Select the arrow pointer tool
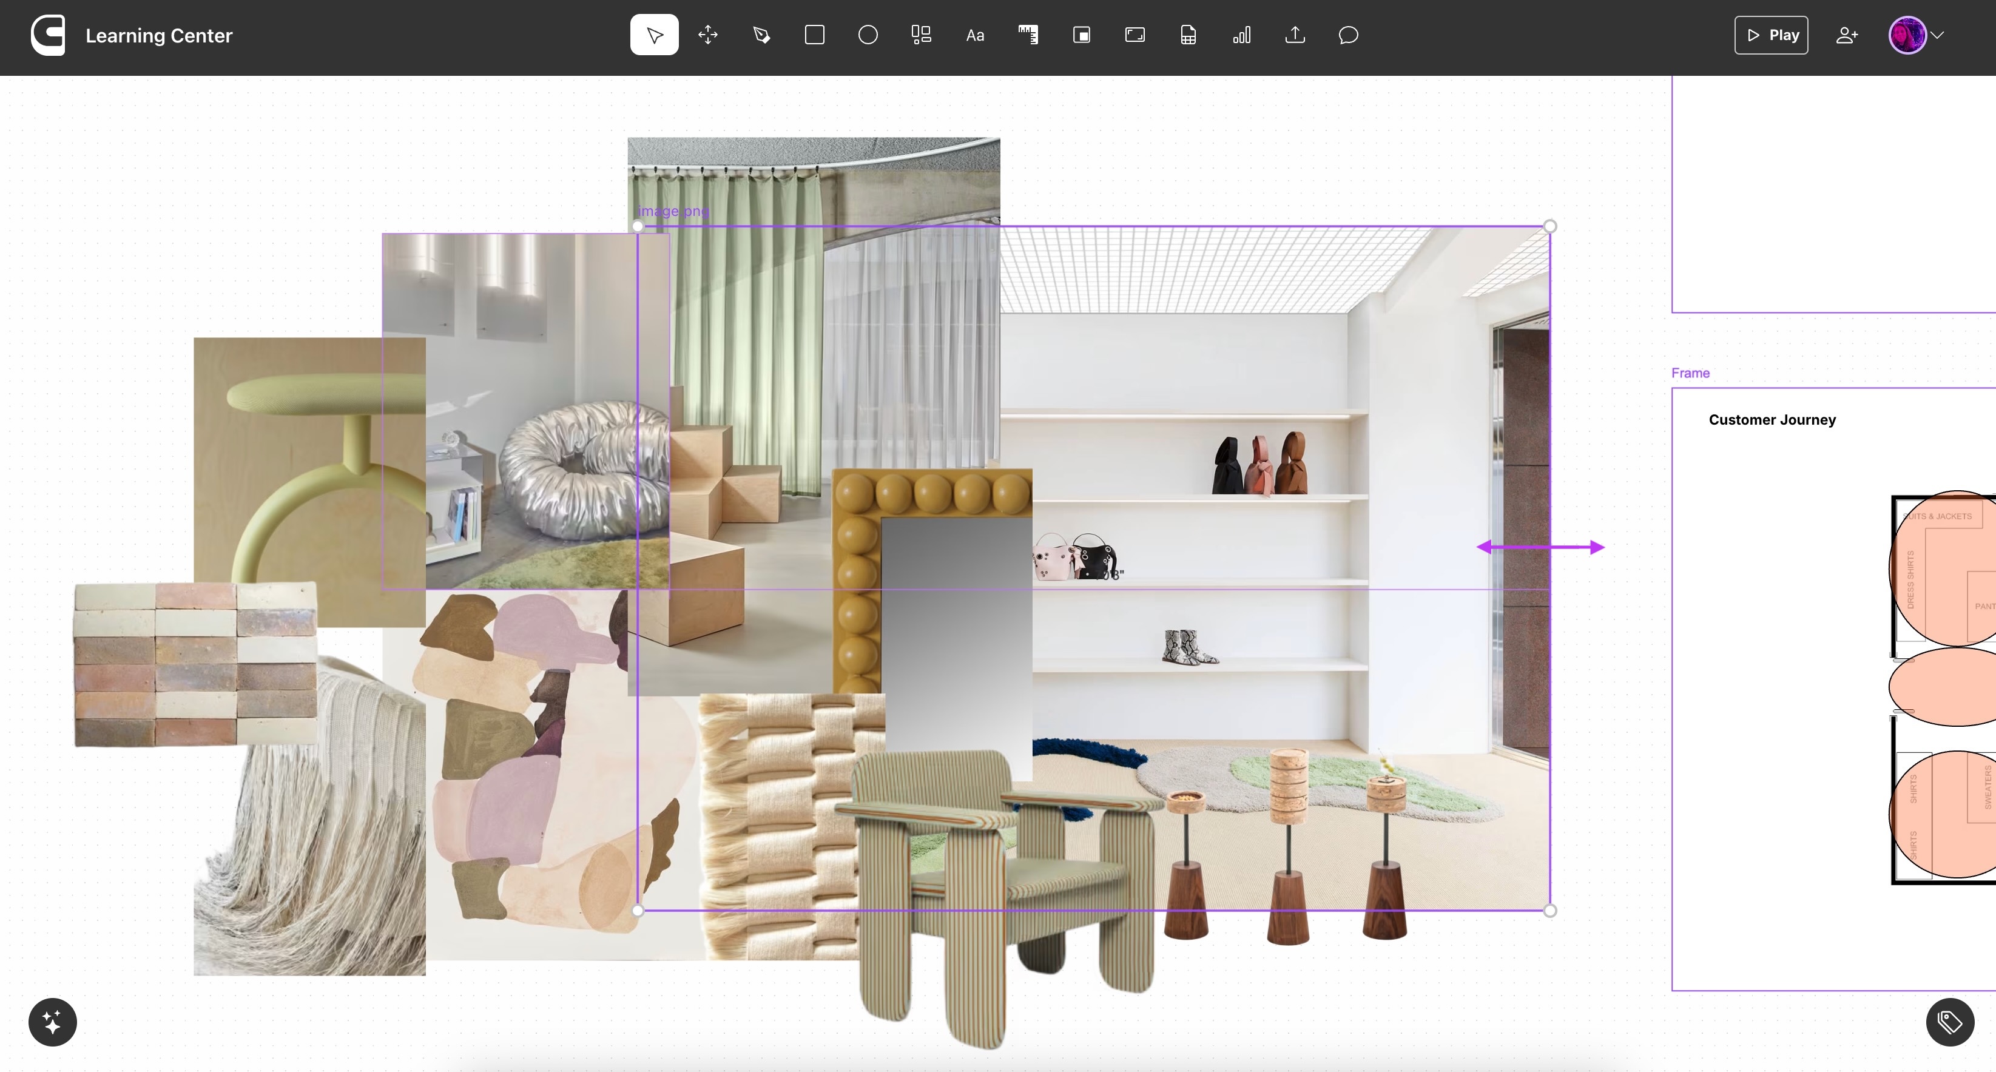This screenshot has width=1996, height=1072. click(x=654, y=35)
